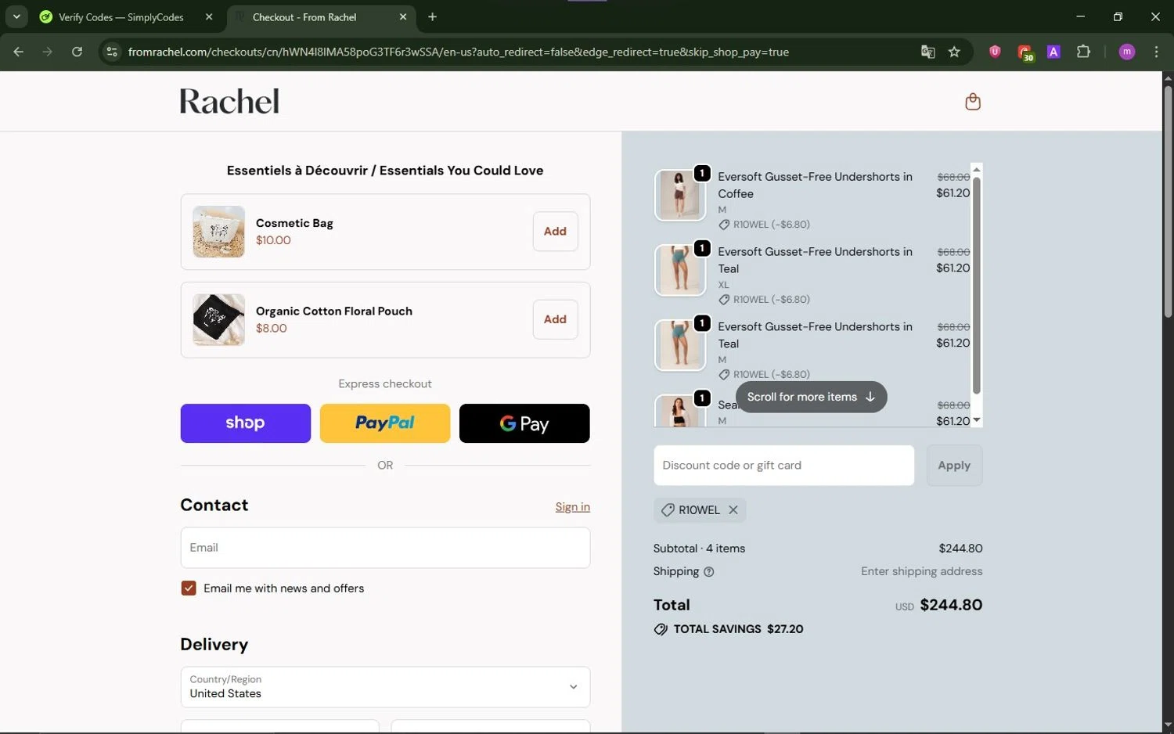This screenshot has width=1174, height=734.
Task: Click the TOTAL SAVINGS $27.20 text
Action: (x=738, y=629)
